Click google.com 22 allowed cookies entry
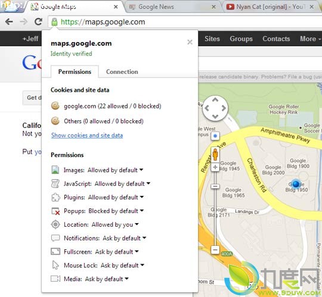This screenshot has width=322, height=297. pos(106,106)
